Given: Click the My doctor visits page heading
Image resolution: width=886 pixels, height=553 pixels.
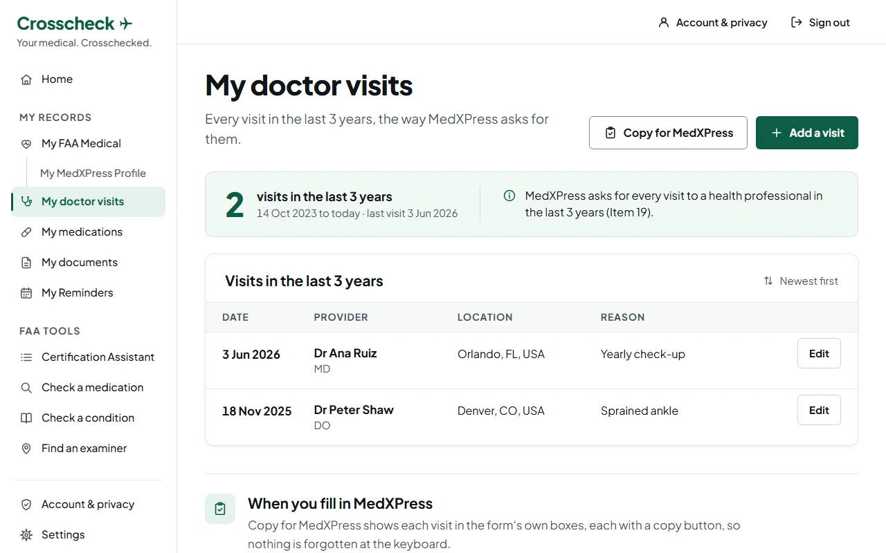Looking at the screenshot, I should (309, 86).
